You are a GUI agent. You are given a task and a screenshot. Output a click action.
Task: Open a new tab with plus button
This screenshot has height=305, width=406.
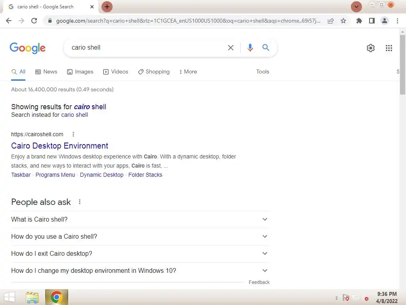tap(107, 7)
